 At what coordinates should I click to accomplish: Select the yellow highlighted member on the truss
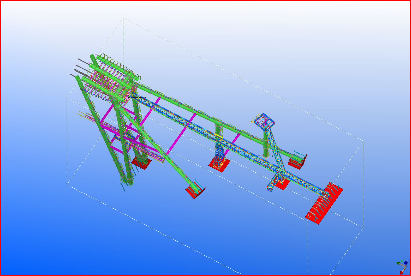[x=219, y=136]
